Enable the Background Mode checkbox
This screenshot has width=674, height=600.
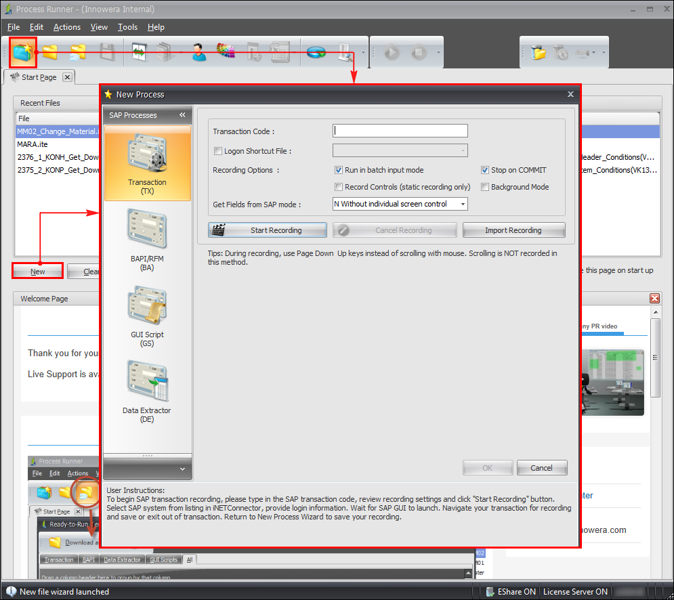[x=485, y=187]
